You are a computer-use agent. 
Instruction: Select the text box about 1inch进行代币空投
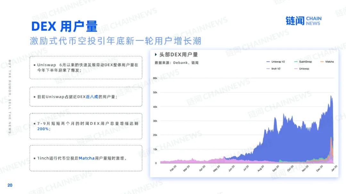point(86,158)
